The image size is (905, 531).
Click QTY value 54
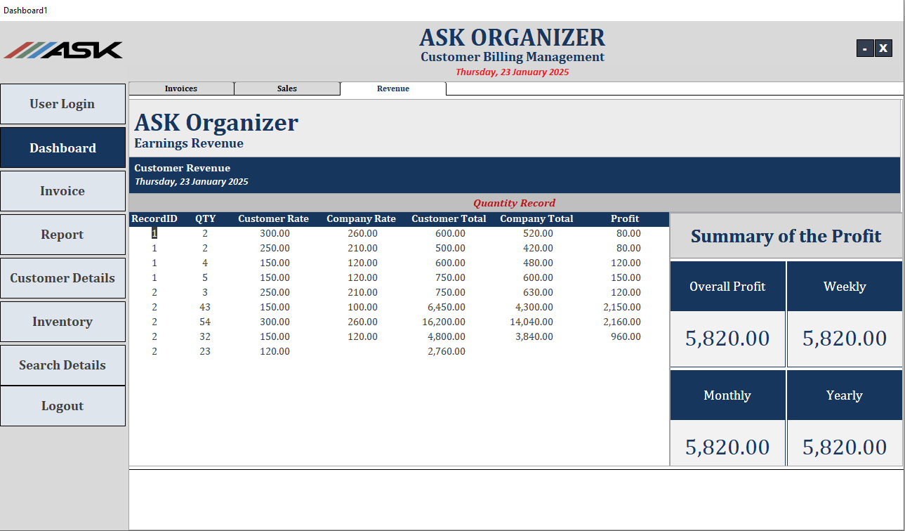click(205, 322)
